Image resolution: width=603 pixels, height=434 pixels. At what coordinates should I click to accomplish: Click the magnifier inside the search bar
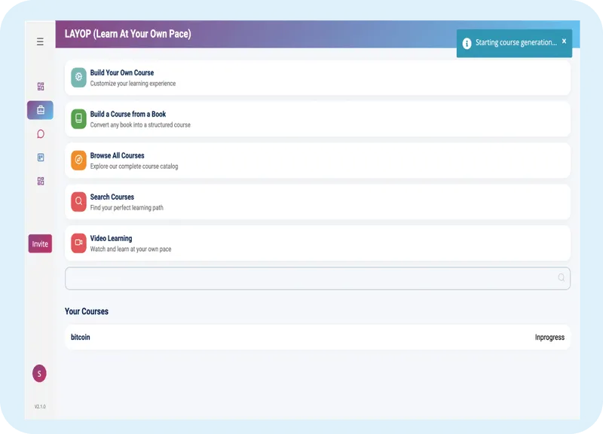[560, 278]
